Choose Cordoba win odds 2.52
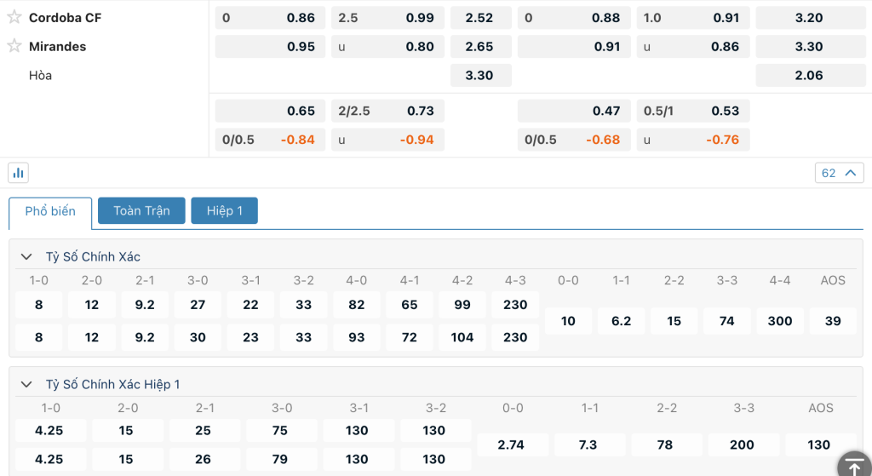This screenshot has height=476, width=872. coord(480,18)
